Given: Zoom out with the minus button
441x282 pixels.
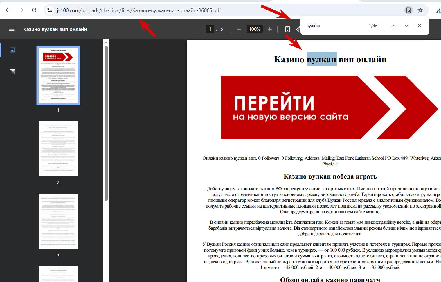Looking at the screenshot, I should [x=239, y=29].
